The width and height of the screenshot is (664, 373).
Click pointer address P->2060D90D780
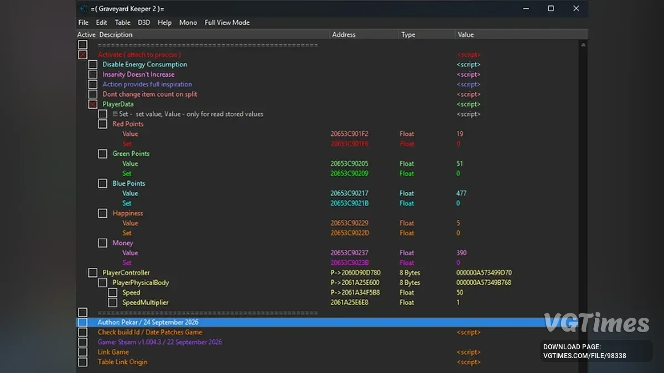(355, 273)
